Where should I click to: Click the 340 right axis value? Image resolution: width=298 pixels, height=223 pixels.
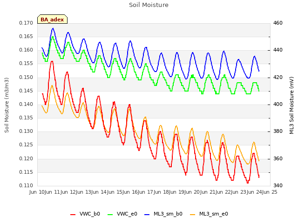(x=278, y=186)
